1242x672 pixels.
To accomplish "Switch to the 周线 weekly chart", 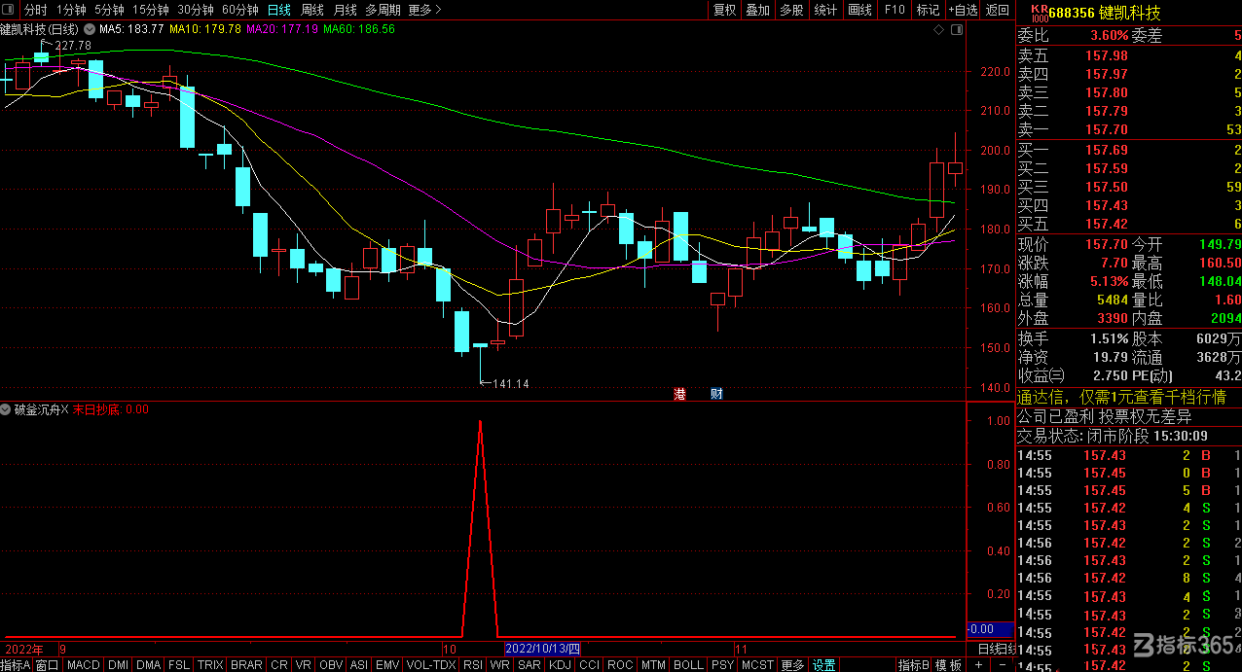I will tap(312, 10).
